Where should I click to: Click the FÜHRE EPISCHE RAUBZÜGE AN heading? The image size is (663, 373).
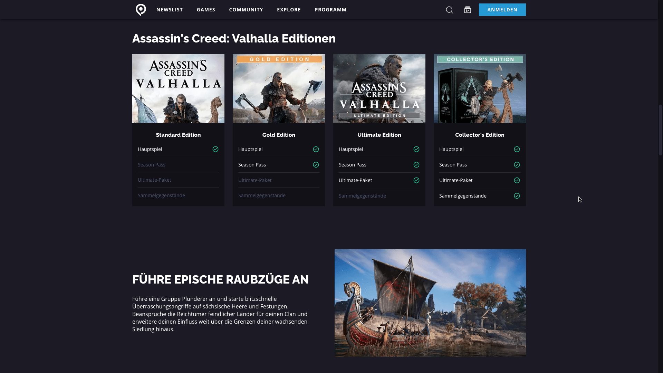pyautogui.click(x=220, y=279)
